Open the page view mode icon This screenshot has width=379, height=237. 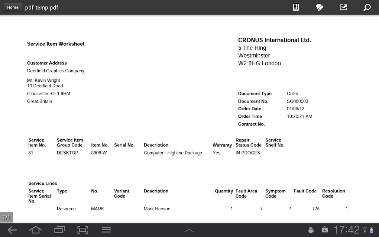tap(296, 7)
